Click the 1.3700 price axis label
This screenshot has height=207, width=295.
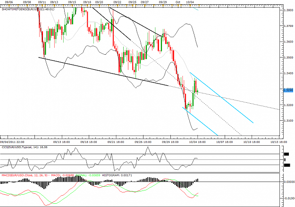coord(289,26)
